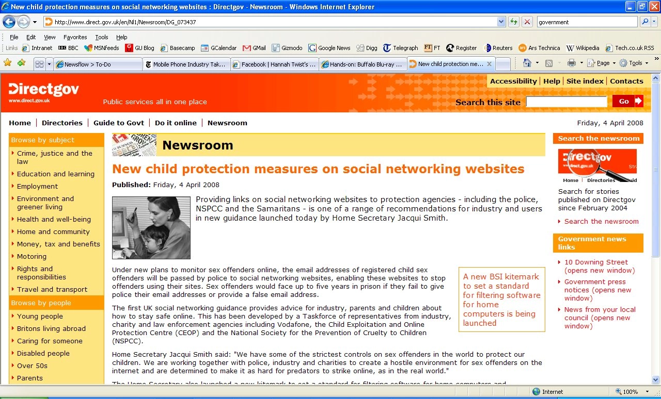Open Telegraph links bar shortcut
Screen dimensions: 661x399
click(x=401, y=48)
